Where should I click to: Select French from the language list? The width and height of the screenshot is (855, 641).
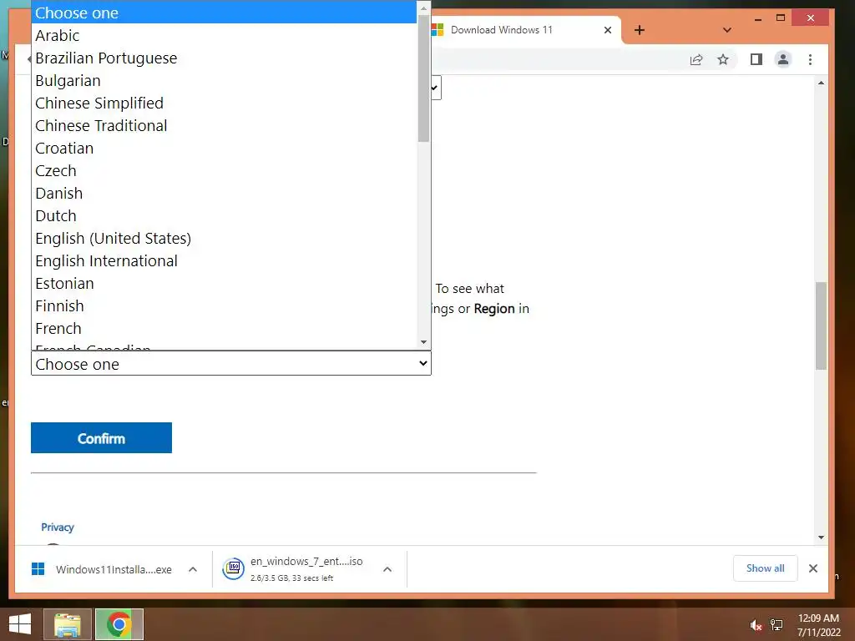pyautogui.click(x=224, y=329)
